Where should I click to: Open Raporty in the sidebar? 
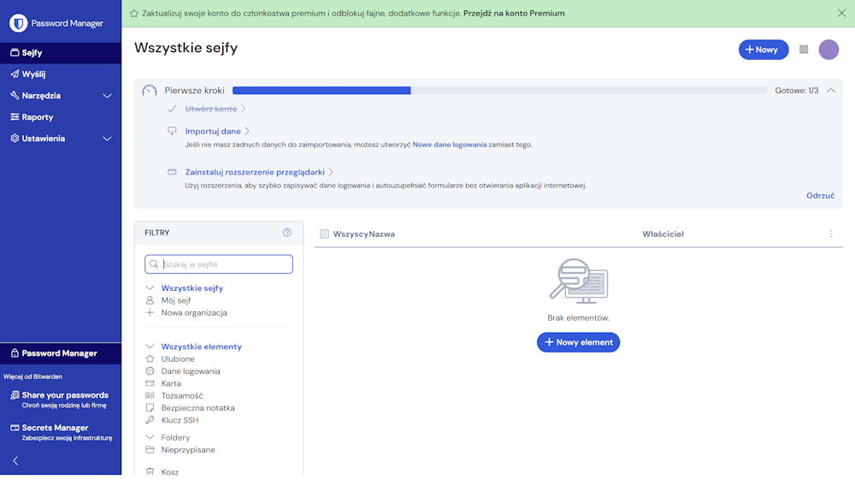[x=38, y=117]
